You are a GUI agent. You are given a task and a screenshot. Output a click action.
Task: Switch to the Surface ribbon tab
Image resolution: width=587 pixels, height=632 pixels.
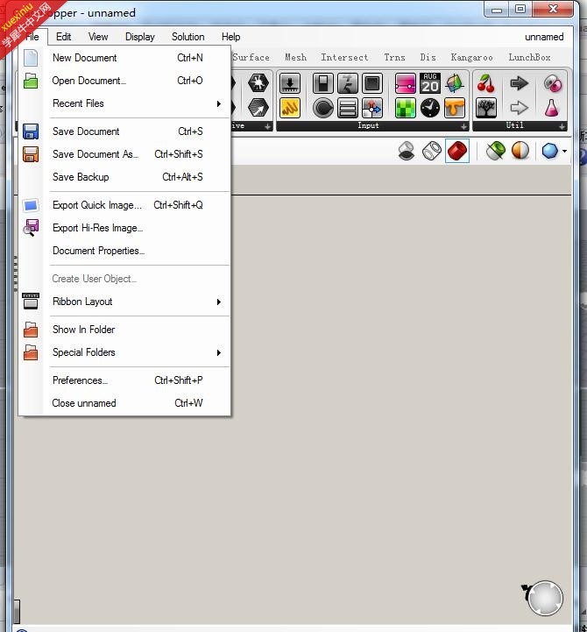(x=251, y=57)
